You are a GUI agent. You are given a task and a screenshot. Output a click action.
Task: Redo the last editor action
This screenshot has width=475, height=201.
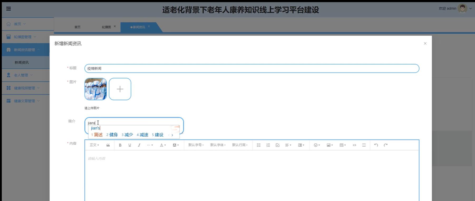click(x=386, y=145)
